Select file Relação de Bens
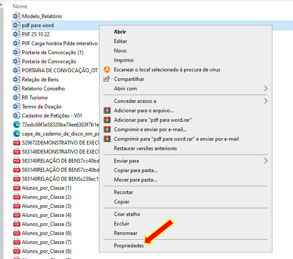Image resolution: width=293 pixels, height=259 pixels. (40, 80)
